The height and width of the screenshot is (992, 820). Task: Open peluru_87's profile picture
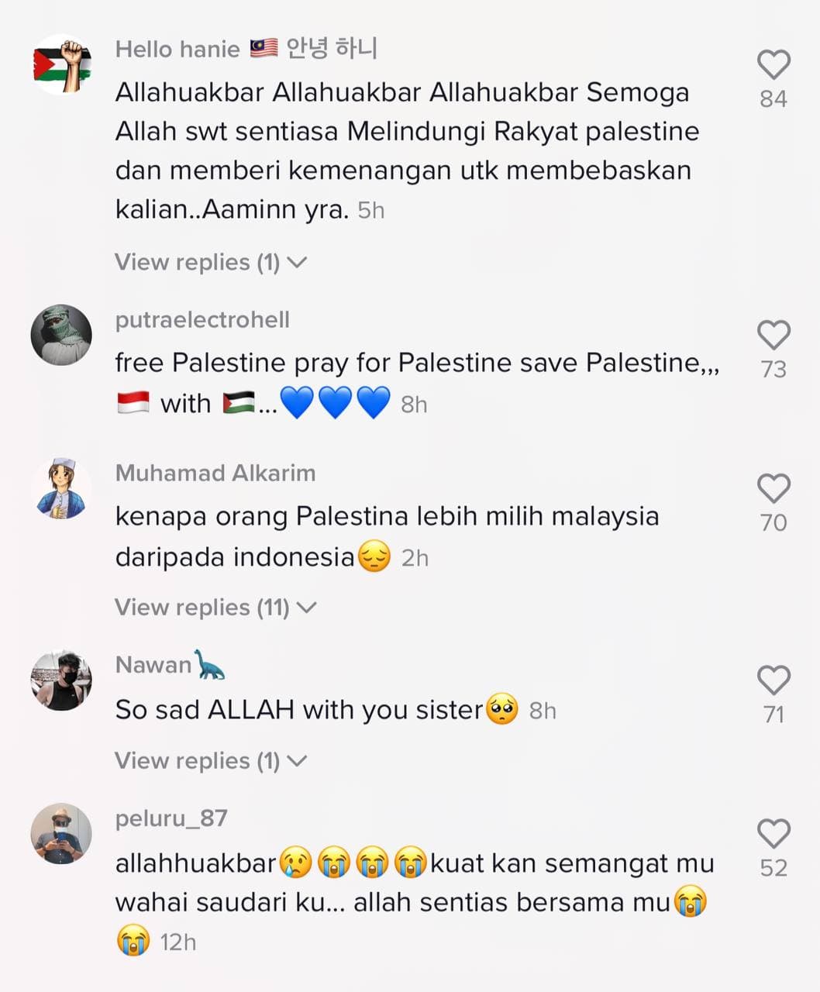point(61,833)
